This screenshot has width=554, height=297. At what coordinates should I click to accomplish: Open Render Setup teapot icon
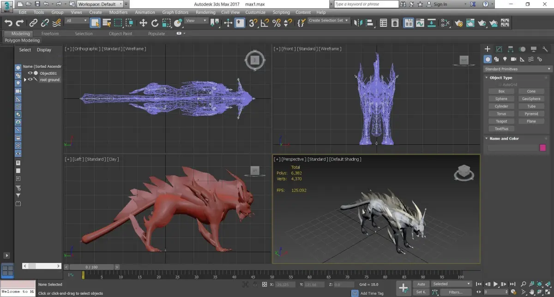(x=458, y=23)
